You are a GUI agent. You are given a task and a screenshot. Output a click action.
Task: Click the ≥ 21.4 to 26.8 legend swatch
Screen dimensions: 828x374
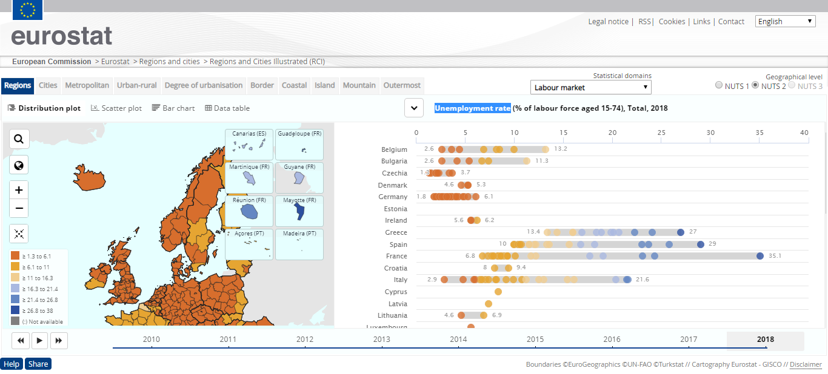click(x=15, y=300)
